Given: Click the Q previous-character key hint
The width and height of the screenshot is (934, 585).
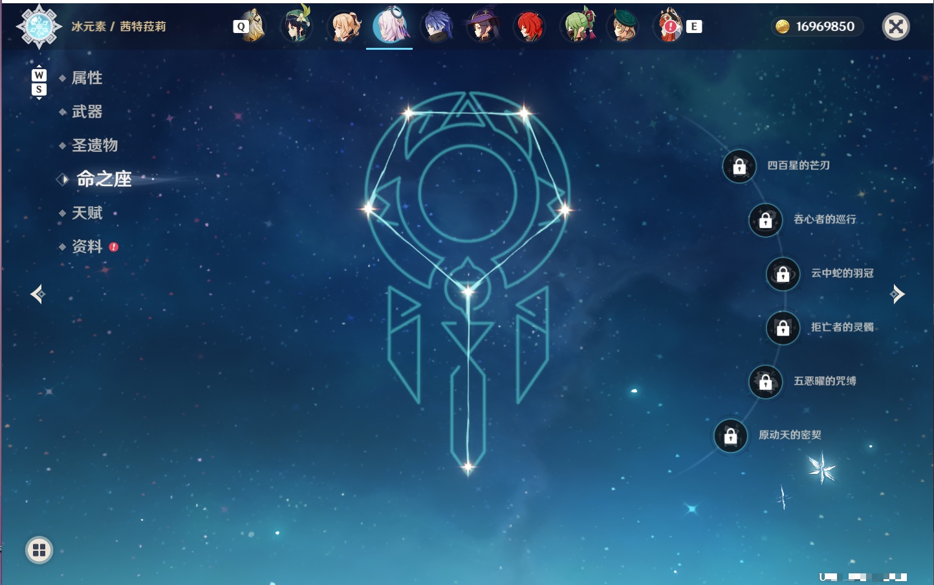Looking at the screenshot, I should [x=241, y=27].
